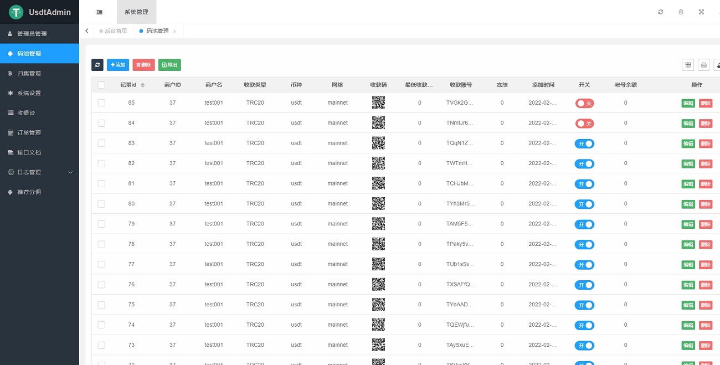Click the blue 添加 button
720x365 pixels.
[117, 65]
